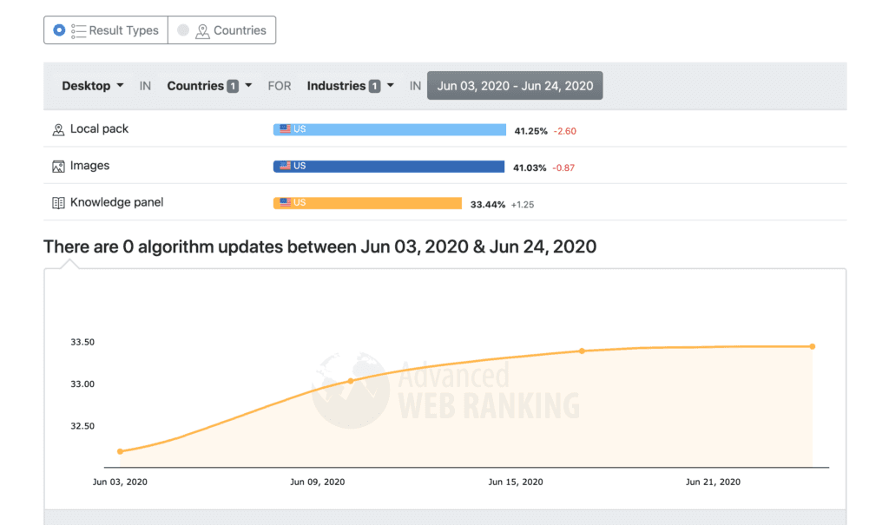Screen dimensions: 889x525
Task: Click the US flag in Images bar
Action: (x=285, y=166)
